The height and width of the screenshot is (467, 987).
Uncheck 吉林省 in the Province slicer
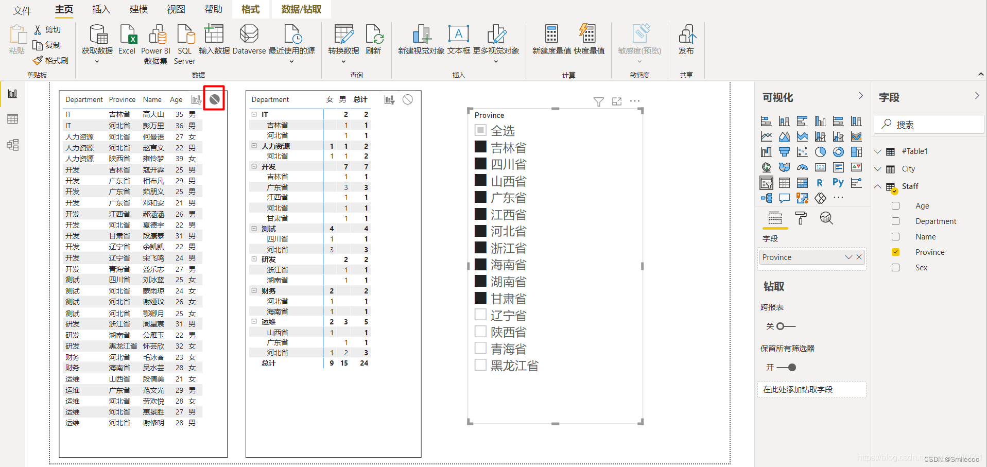point(480,147)
